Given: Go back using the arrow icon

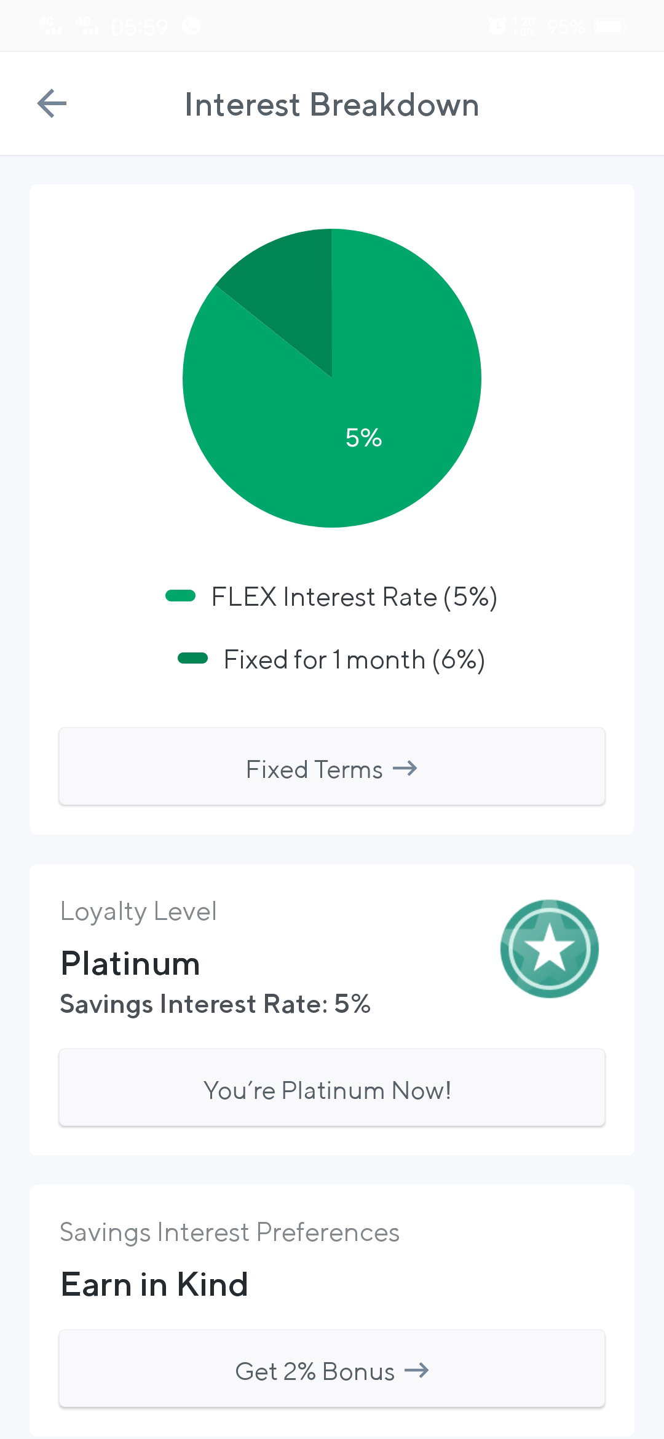Looking at the screenshot, I should click(x=52, y=103).
